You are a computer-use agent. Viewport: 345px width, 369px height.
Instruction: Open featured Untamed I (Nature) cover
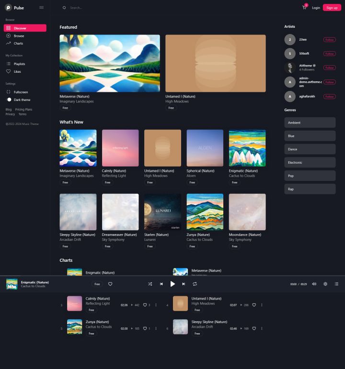pos(216,63)
